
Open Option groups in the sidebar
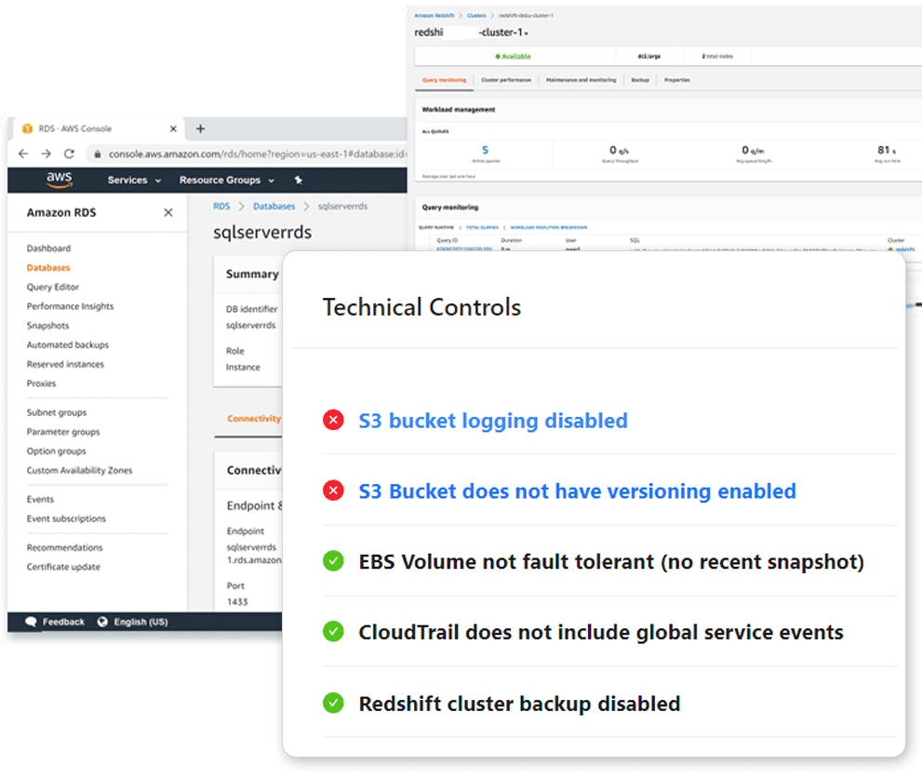[x=56, y=451]
